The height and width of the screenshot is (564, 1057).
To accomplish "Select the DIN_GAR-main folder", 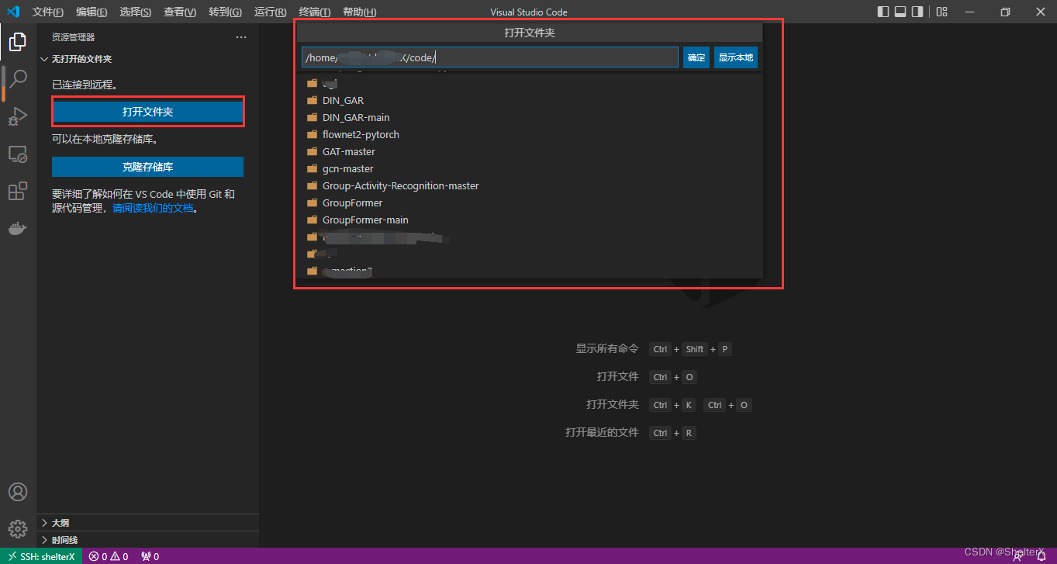I will pos(529,117).
